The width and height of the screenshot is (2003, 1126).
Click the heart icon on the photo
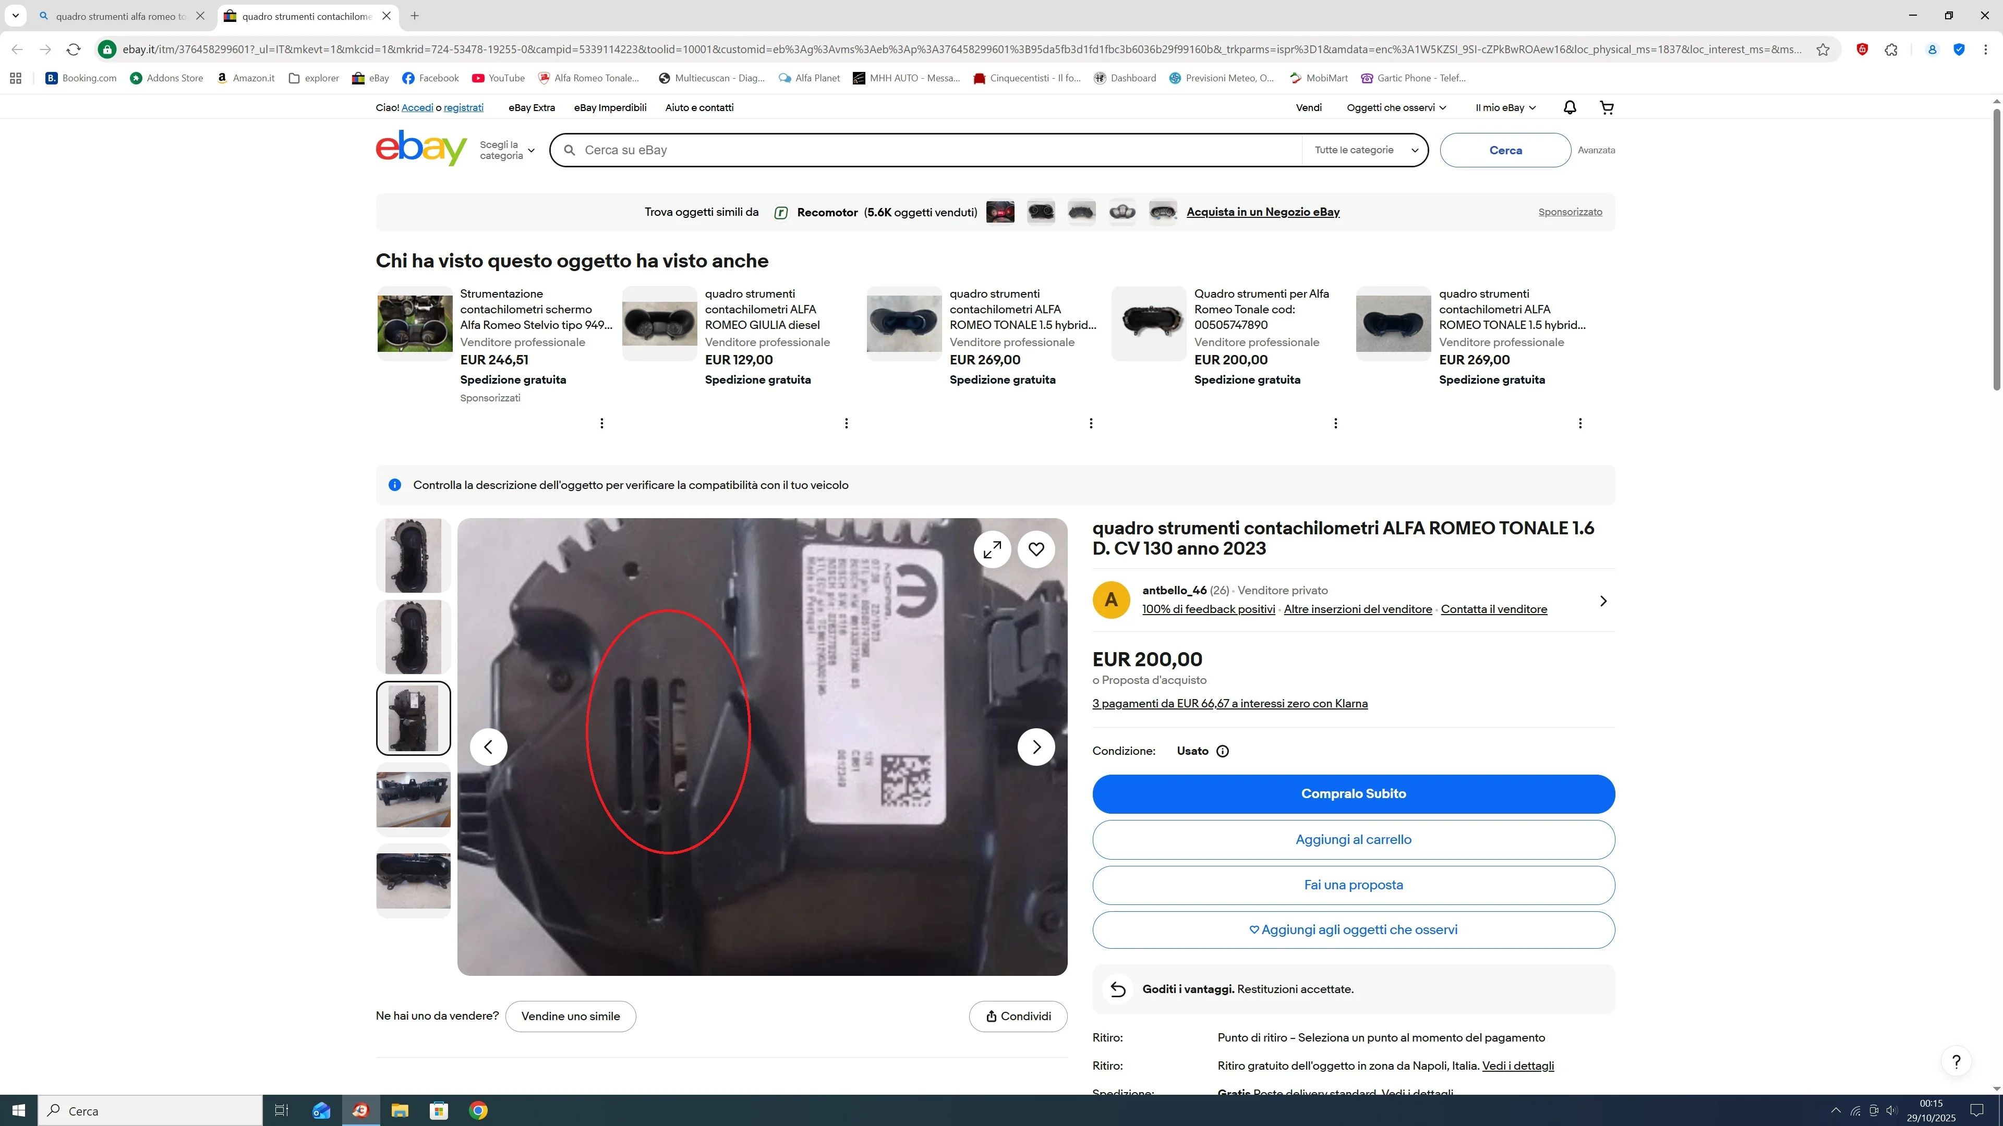click(x=1036, y=549)
